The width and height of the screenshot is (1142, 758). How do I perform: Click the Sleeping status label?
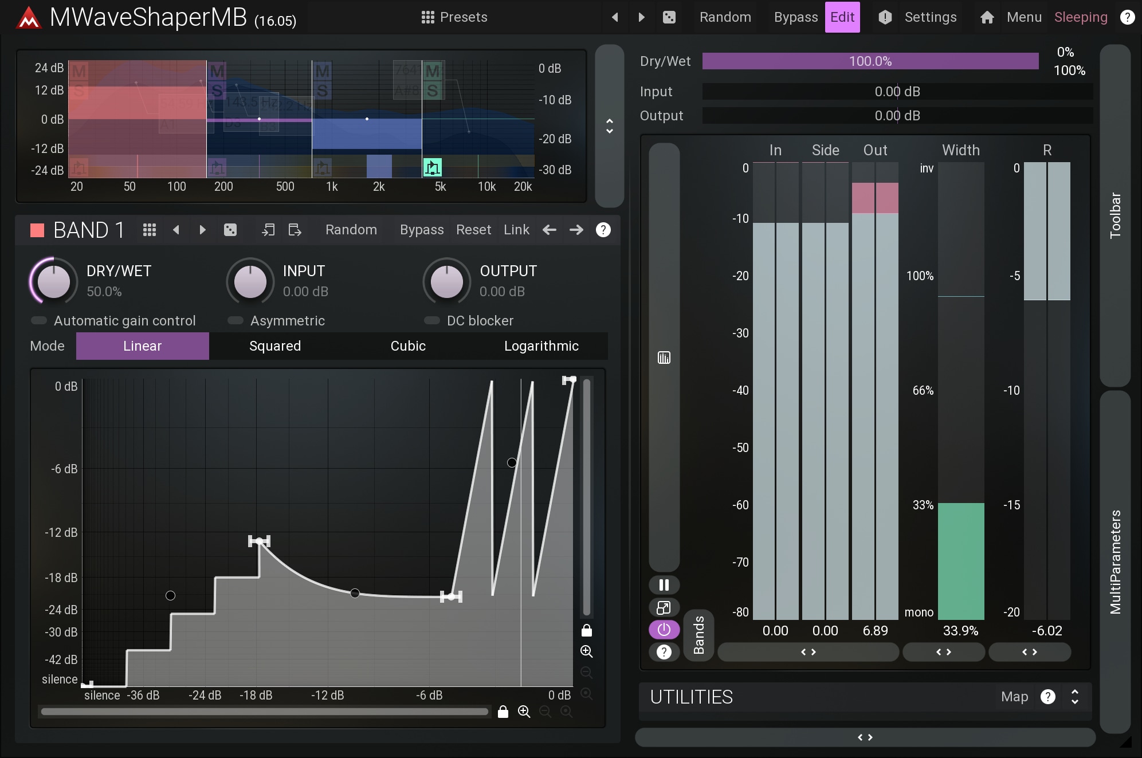[1081, 17]
